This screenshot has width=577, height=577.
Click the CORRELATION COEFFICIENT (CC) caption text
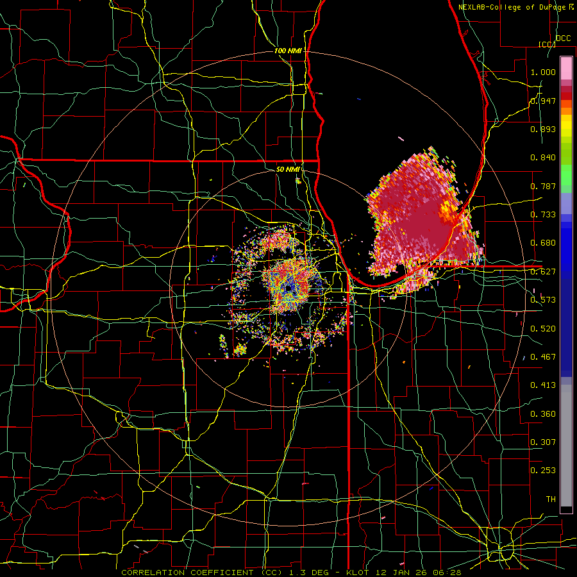[202, 573]
